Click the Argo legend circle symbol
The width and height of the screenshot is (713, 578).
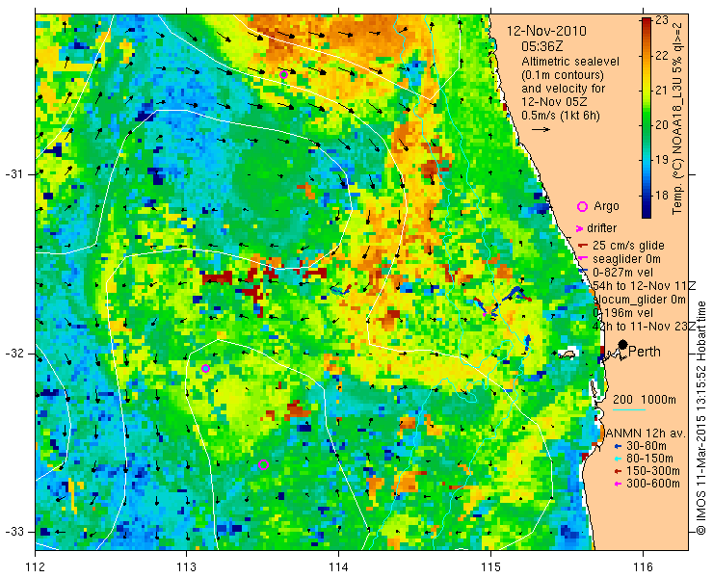click(582, 206)
